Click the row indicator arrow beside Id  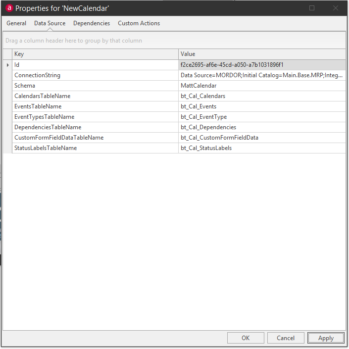pos(8,65)
